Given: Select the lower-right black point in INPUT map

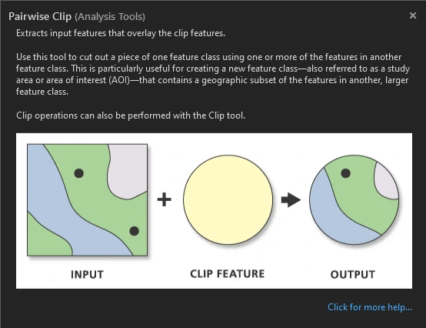Looking at the screenshot, I should (135, 231).
